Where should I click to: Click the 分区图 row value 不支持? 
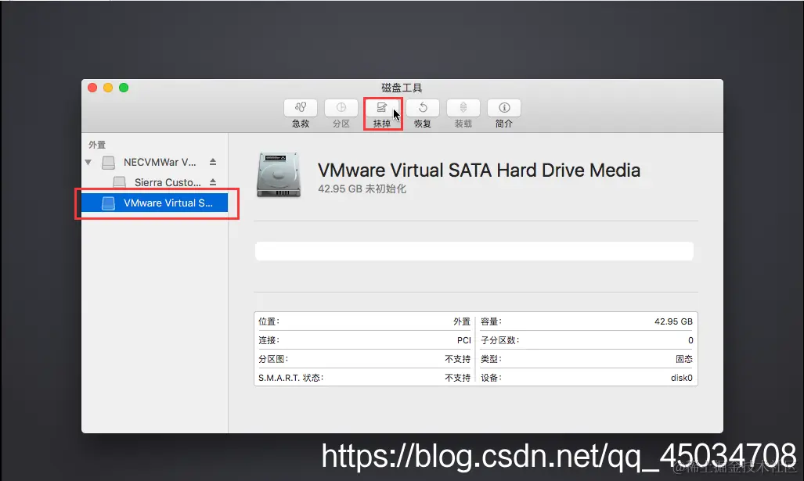click(457, 359)
